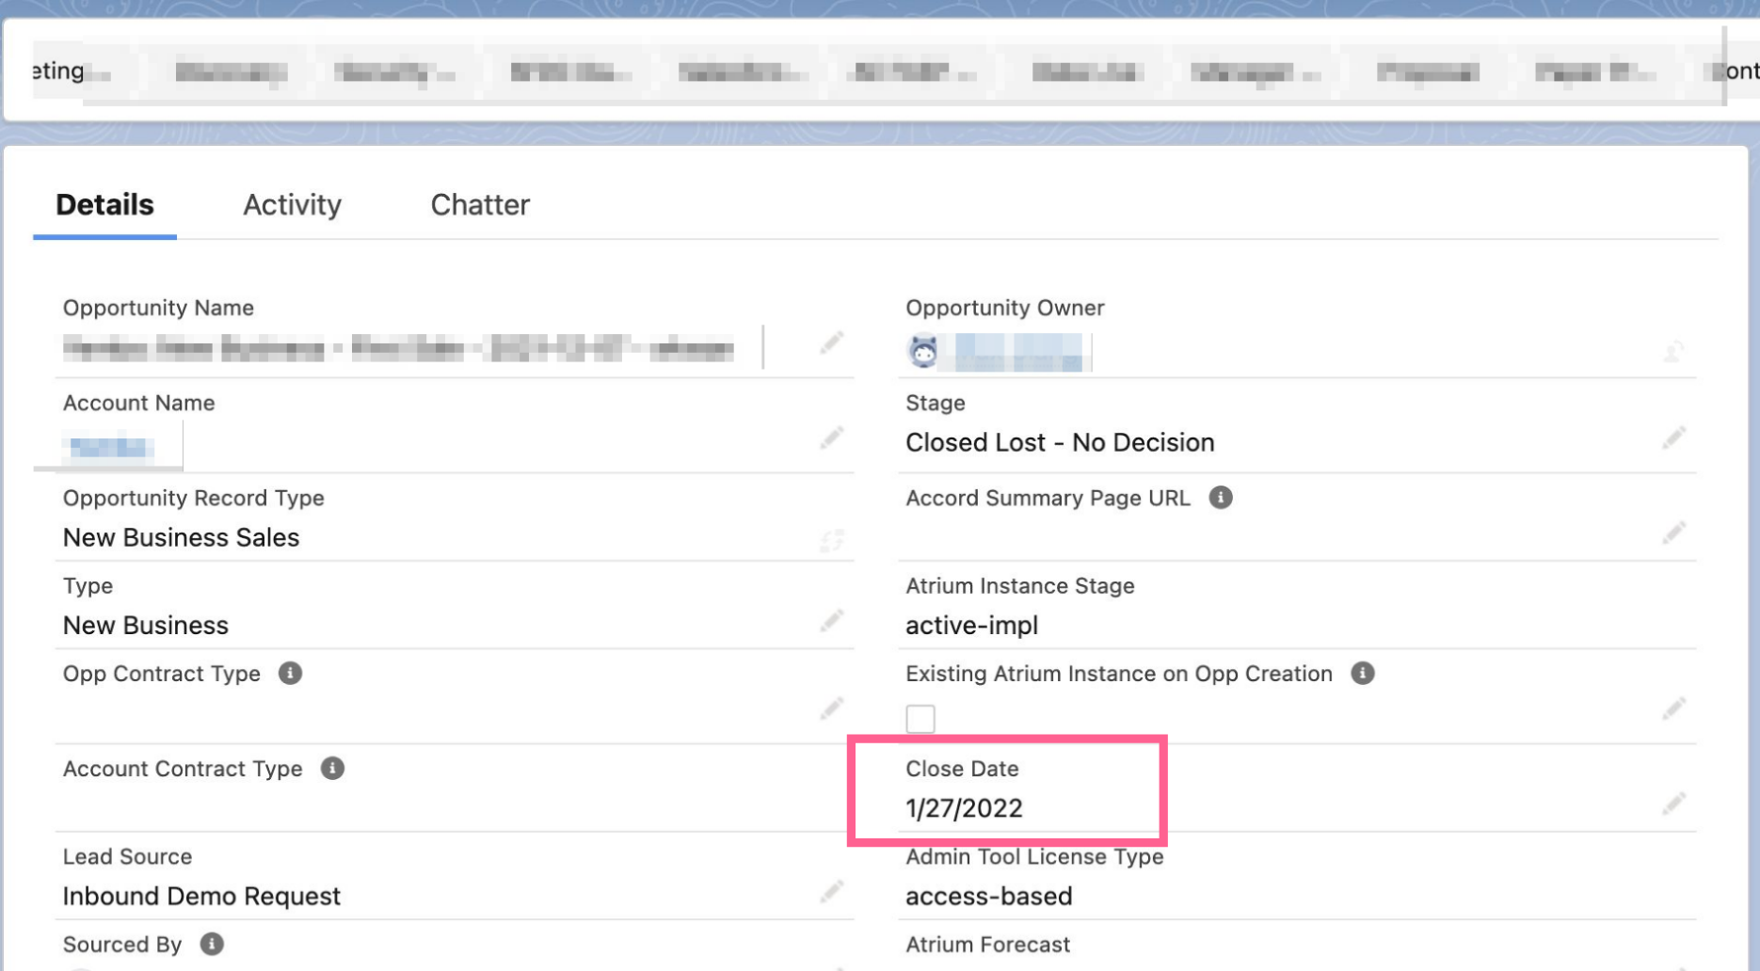This screenshot has width=1760, height=971.
Task: Click change record type icon
Action: pyautogui.click(x=831, y=540)
